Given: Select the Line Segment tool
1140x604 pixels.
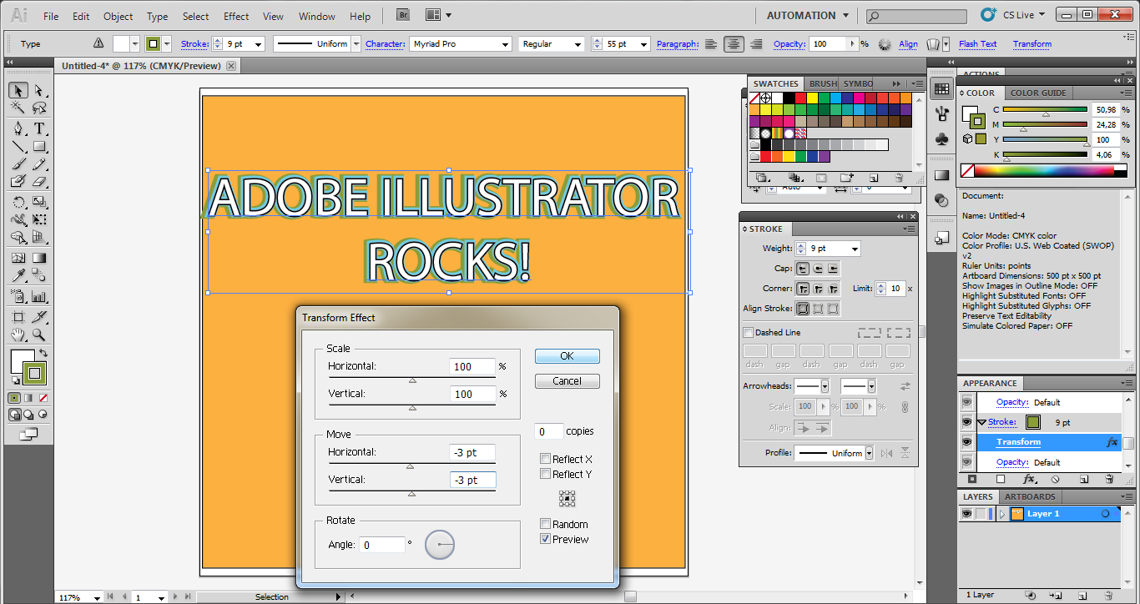Looking at the screenshot, I should (x=18, y=147).
